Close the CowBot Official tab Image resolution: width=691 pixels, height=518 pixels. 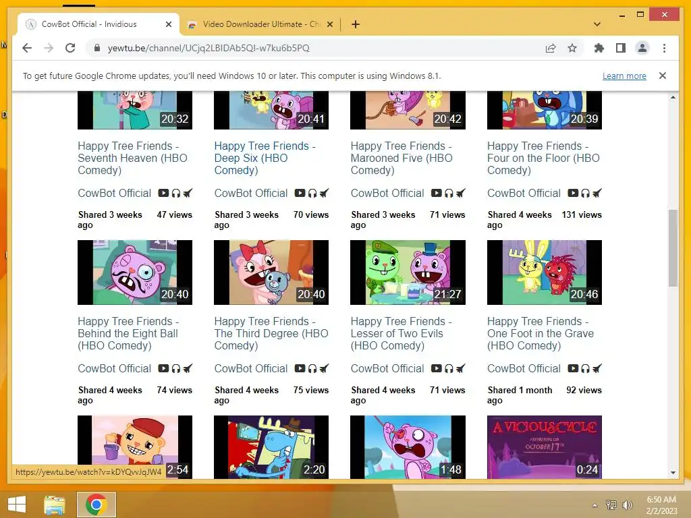(x=168, y=24)
